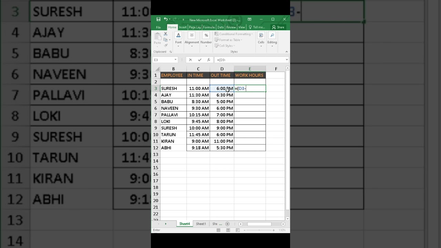
Task: Open the Data ribbon tab
Action: point(220,27)
